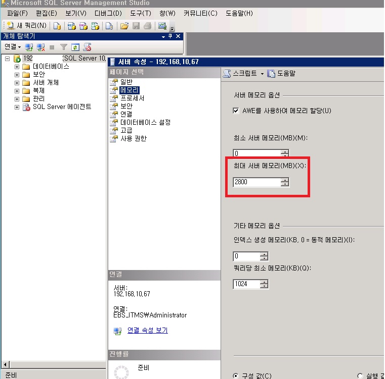Open the 스크립트 dropdown arrow
This screenshot has height=379, width=385.
pos(262,74)
